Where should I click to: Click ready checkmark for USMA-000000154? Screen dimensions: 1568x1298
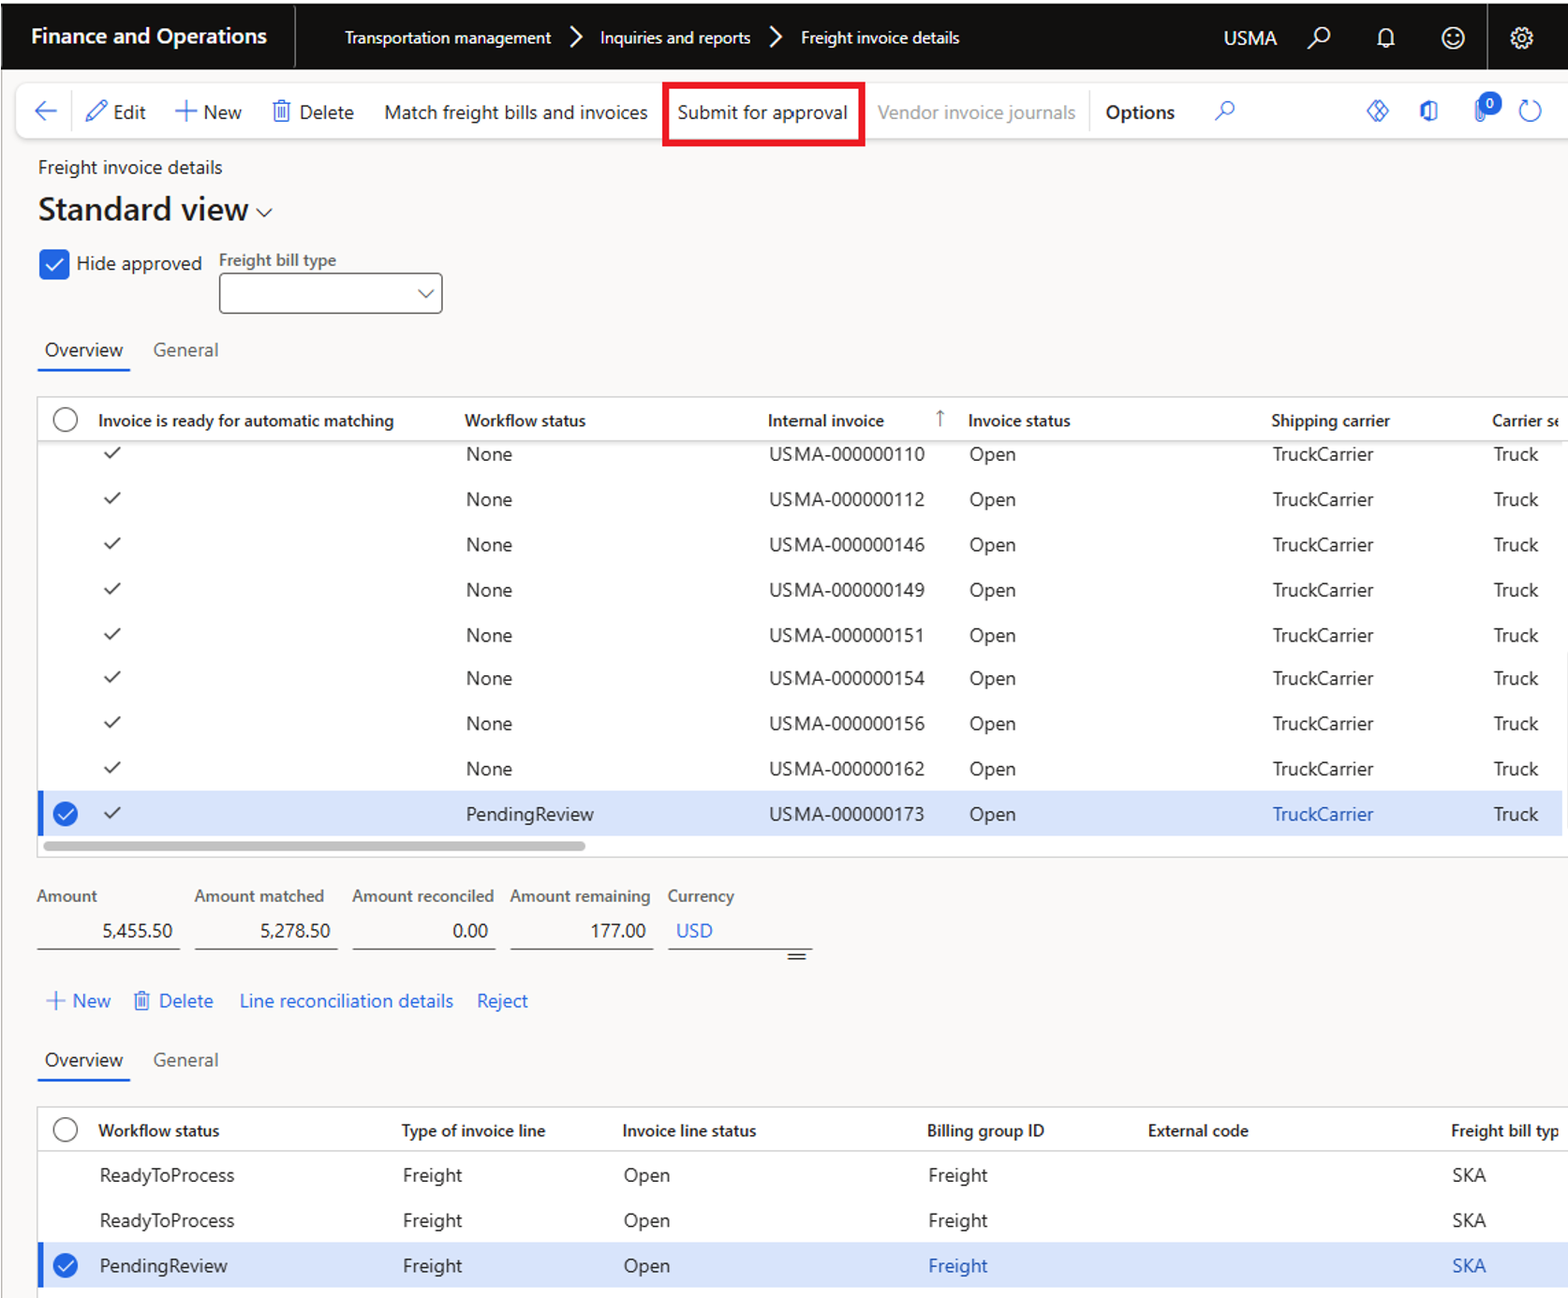coord(112,677)
